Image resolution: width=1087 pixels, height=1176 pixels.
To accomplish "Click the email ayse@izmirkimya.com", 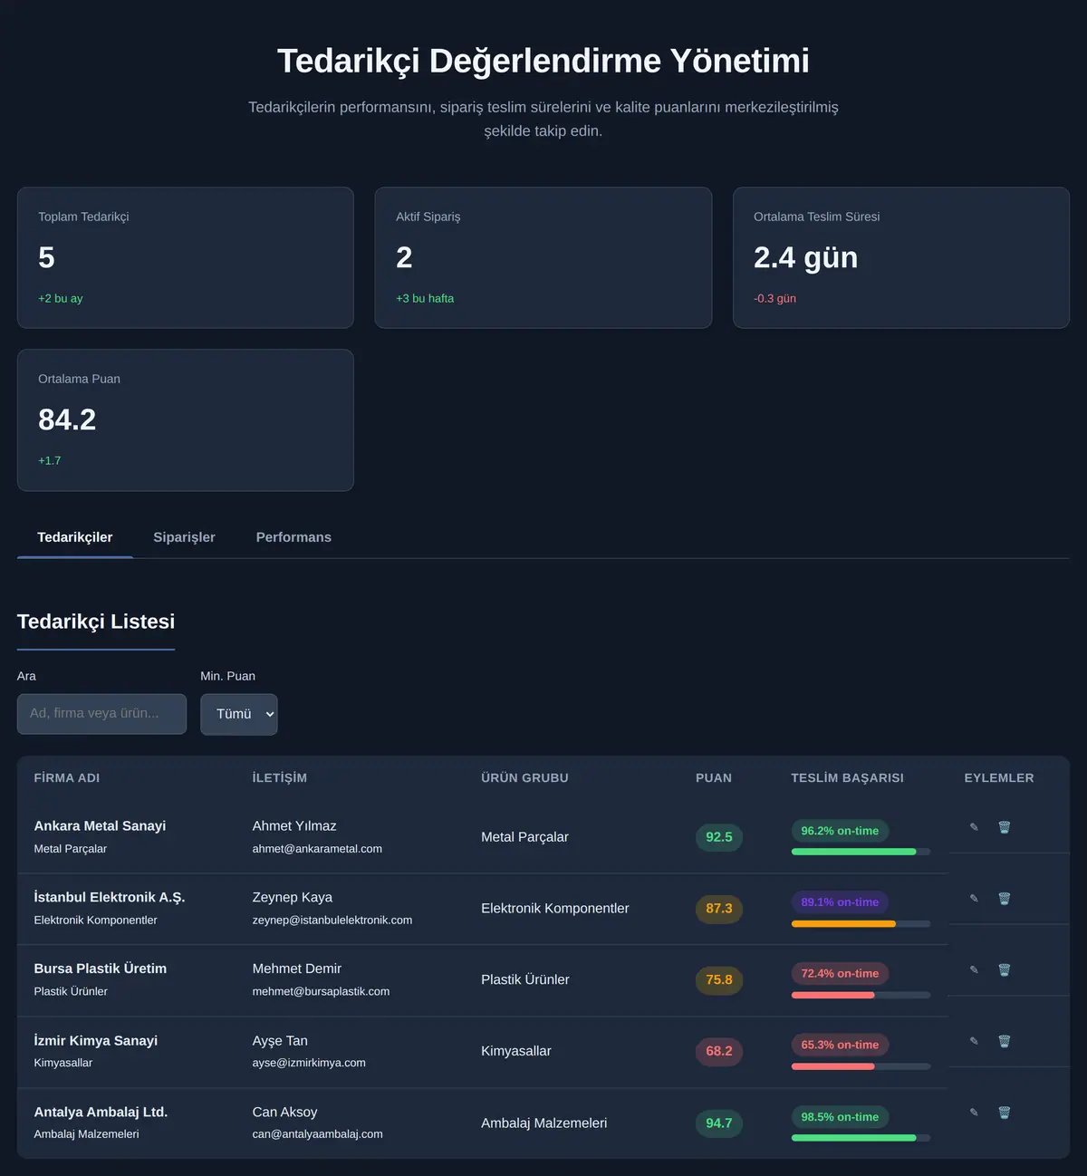I will 309,1063.
